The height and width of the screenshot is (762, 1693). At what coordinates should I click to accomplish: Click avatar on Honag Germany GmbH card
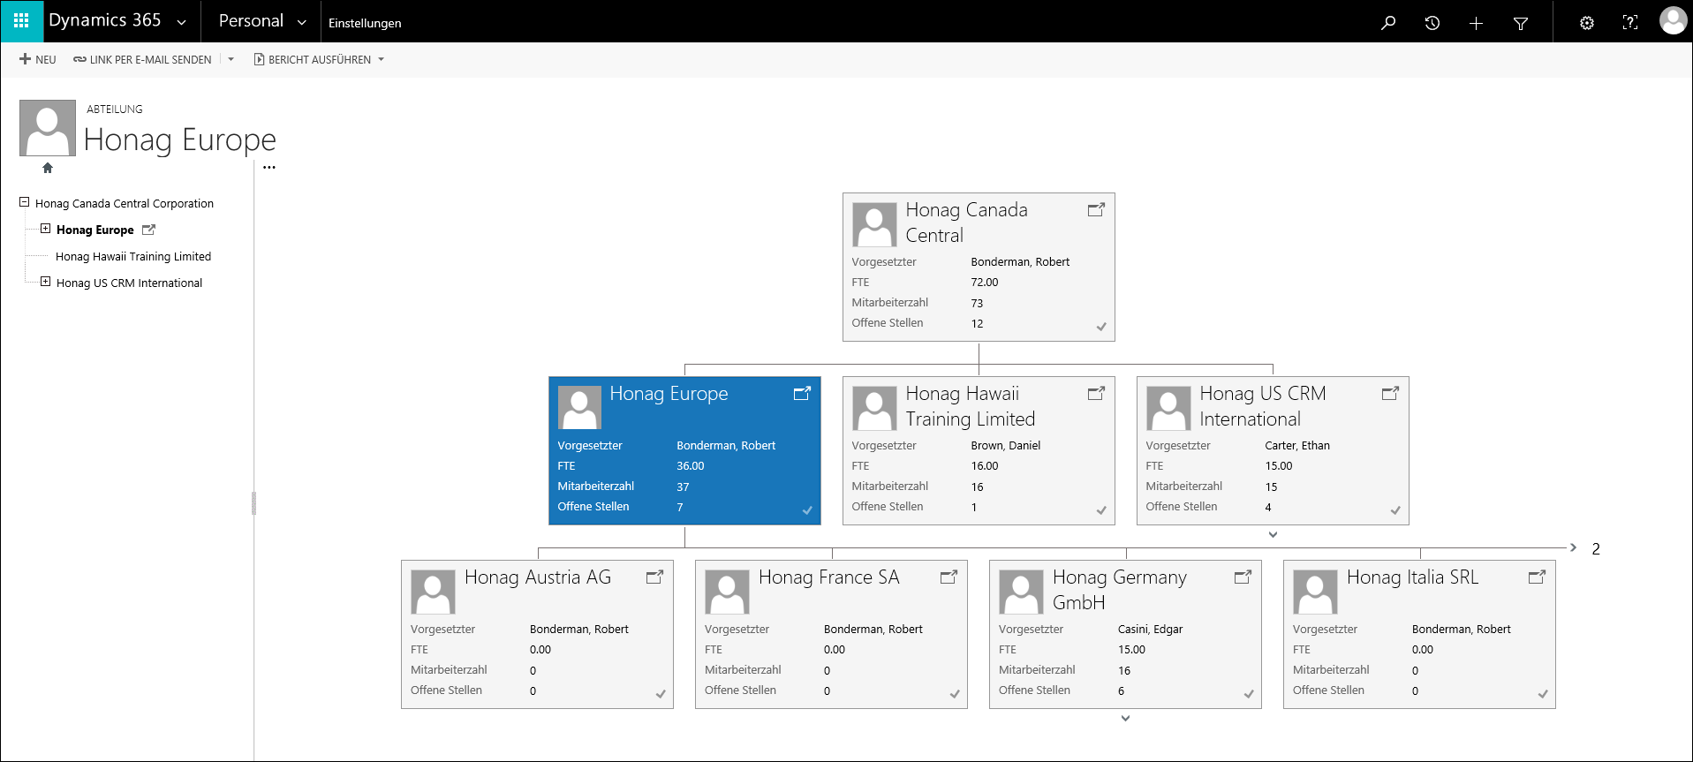click(x=1021, y=592)
